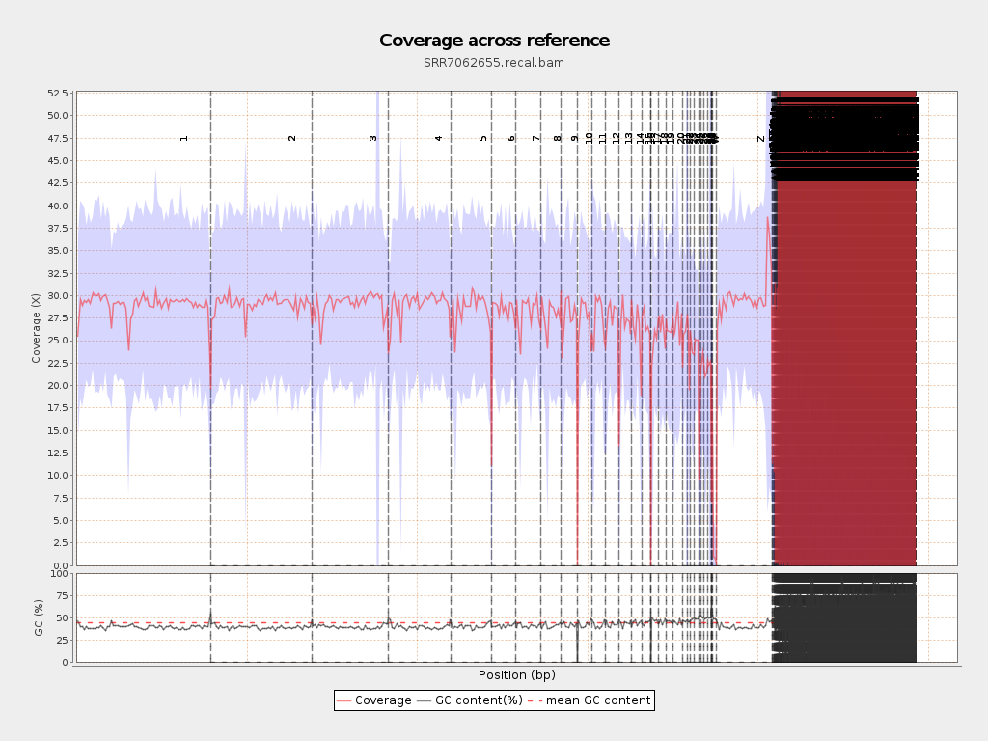This screenshot has height=741, width=988.
Task: Click the gray GC content(%) legend swatch
Action: (425, 700)
